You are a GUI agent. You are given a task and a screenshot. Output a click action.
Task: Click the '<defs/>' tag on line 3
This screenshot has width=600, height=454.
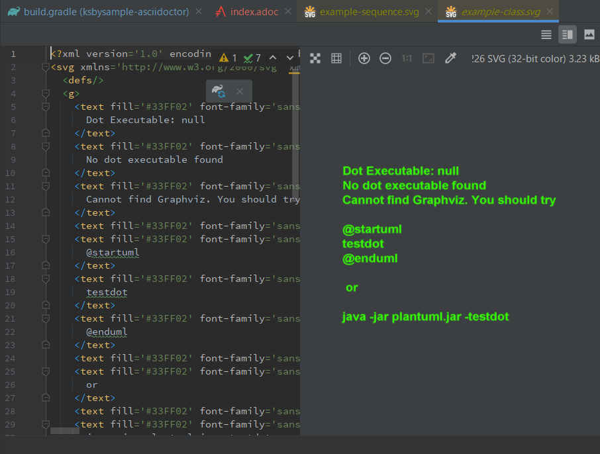click(83, 80)
